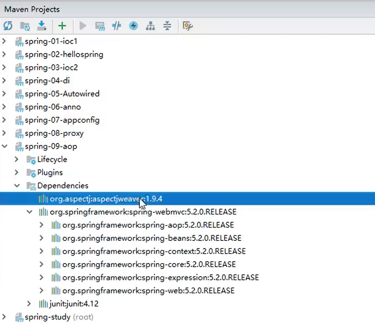Expand spring-aop dependency arrow
The width and height of the screenshot is (375, 331).
(41, 225)
